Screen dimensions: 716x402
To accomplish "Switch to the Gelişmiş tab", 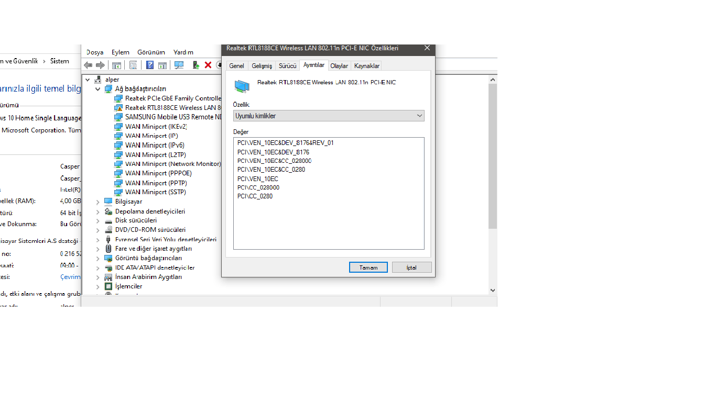I will (262, 66).
